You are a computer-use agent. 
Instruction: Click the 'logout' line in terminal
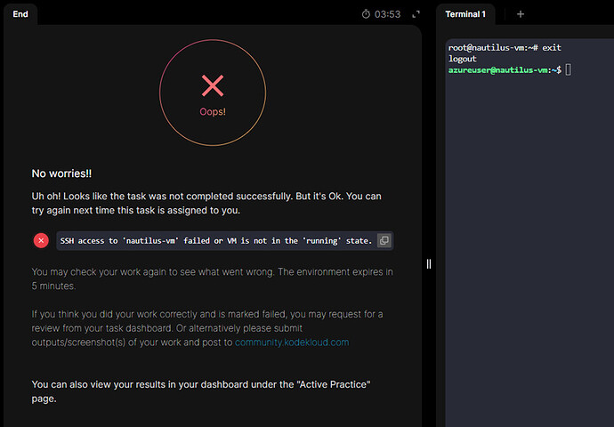[463, 59]
